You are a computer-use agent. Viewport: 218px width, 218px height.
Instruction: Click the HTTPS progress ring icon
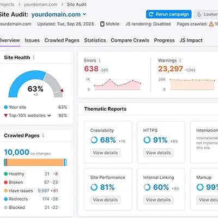click(x=147, y=140)
